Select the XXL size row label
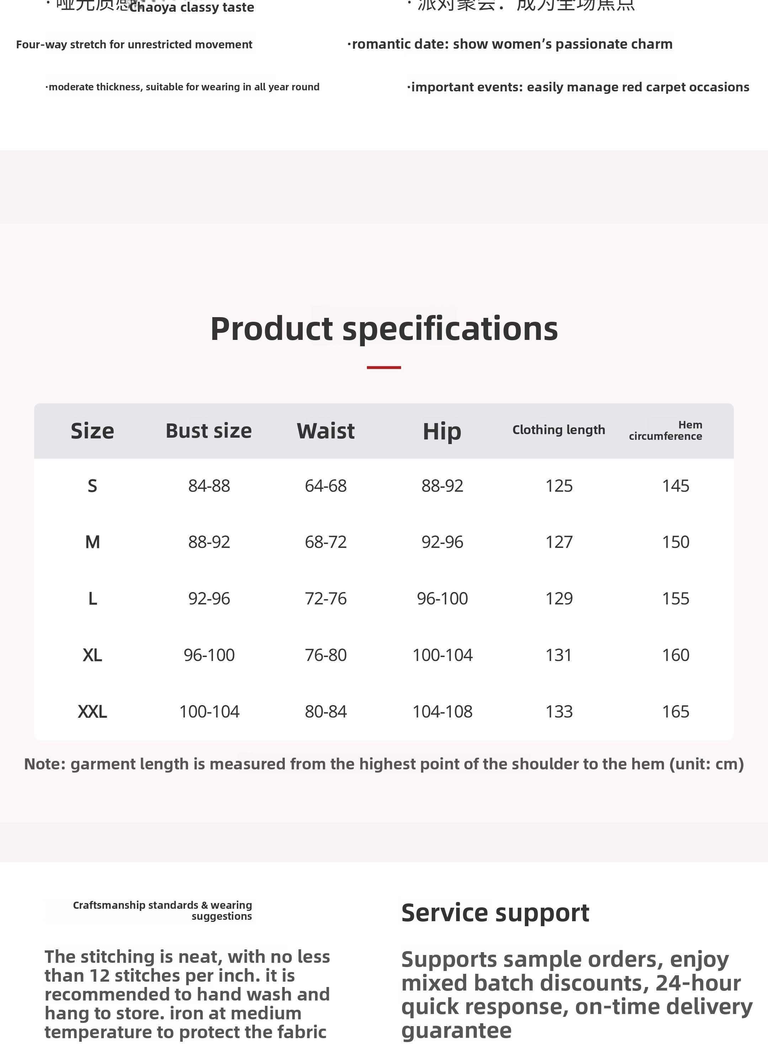This screenshot has width=768, height=1062. [92, 712]
